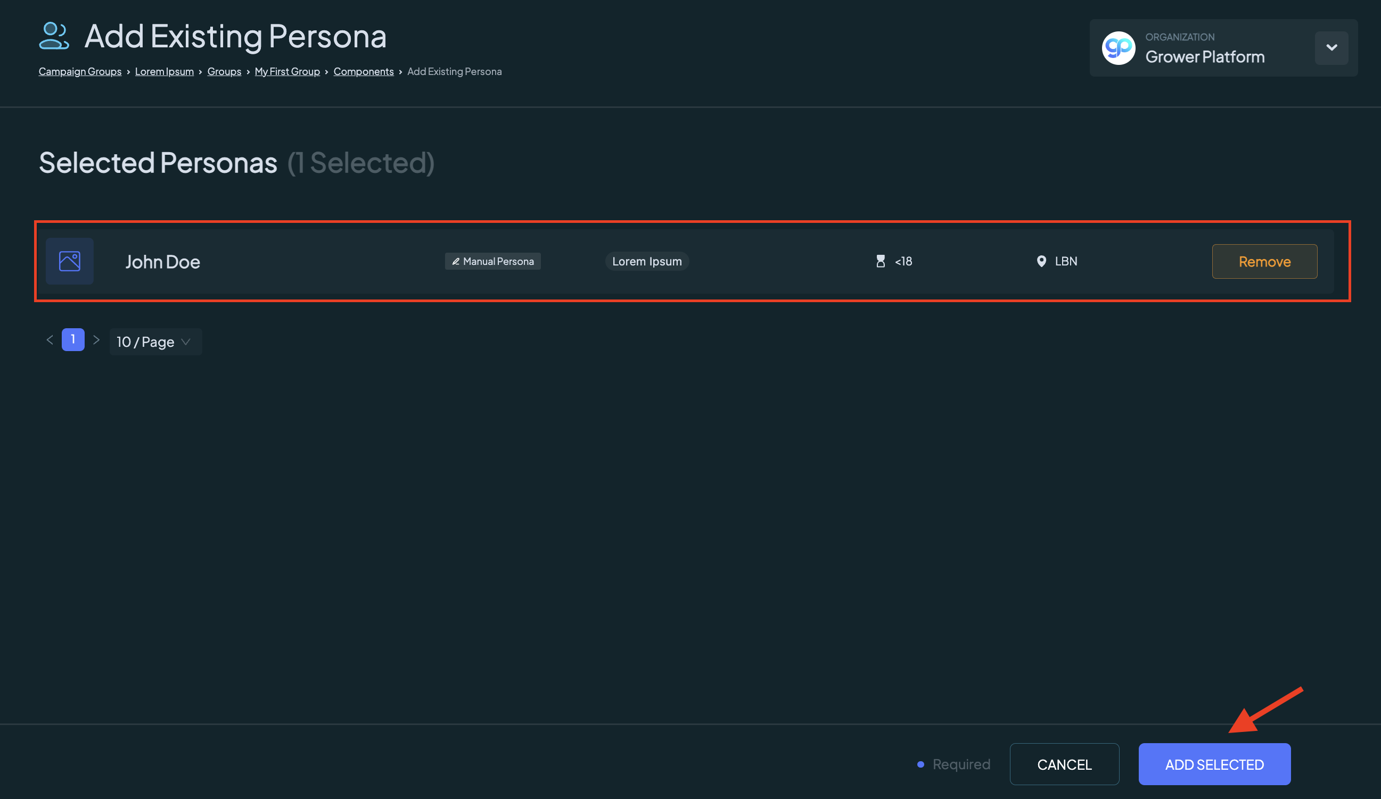
Task: Go to next page arrow
Action: click(96, 340)
